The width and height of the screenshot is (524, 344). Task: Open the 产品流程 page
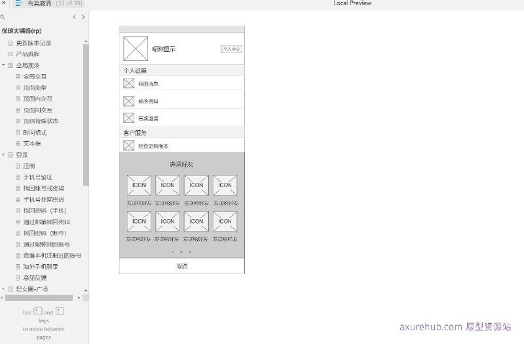point(28,54)
